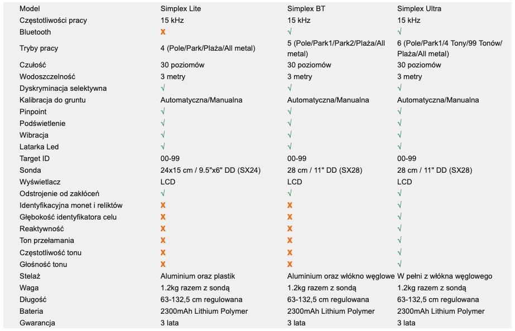The height and width of the screenshot is (331, 515).
Task: Click the Identyfikacyjna monet i reliktów Ultra checkmark
Action: (x=400, y=205)
